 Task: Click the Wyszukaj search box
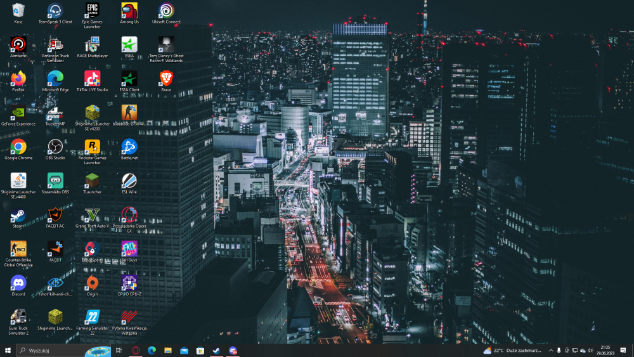tap(63, 351)
